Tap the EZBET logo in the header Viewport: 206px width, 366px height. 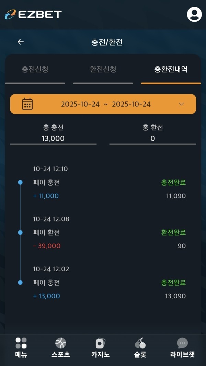(33, 14)
